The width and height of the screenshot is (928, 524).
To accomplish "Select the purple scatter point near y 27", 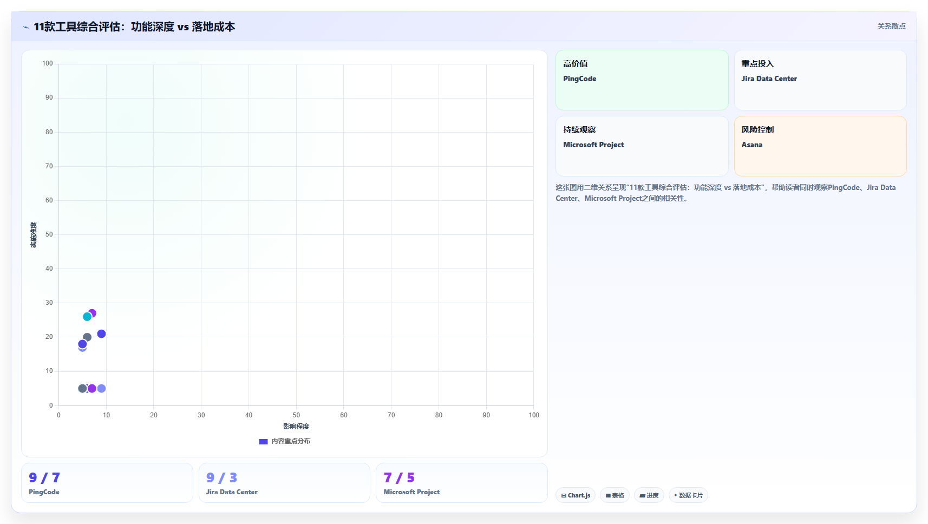I will [93, 313].
